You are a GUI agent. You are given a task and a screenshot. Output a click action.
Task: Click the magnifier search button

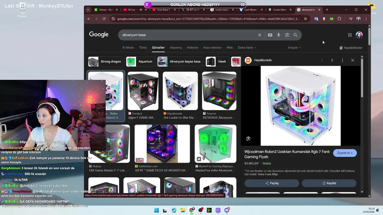(x=295, y=35)
